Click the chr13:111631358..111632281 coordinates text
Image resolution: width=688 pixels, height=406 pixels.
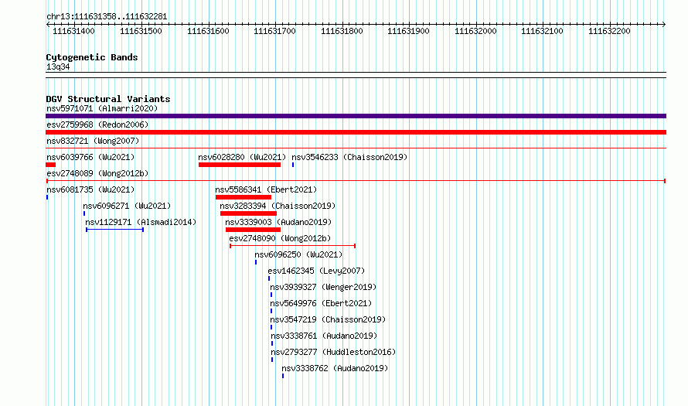[107, 17]
